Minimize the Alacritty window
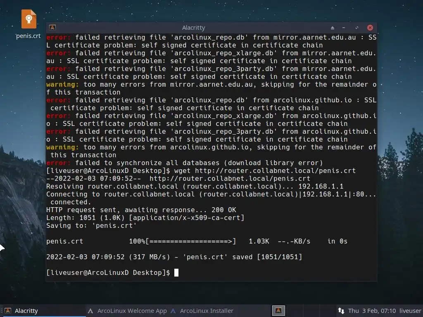The height and width of the screenshot is (317, 423). pos(344,28)
